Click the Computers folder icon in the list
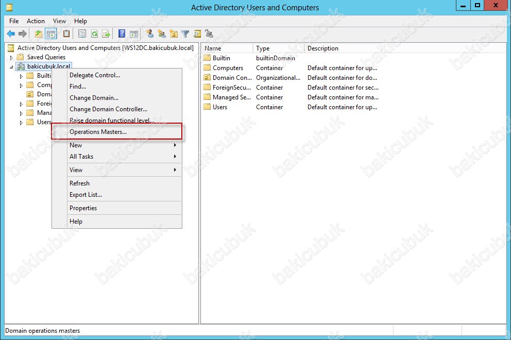The width and height of the screenshot is (511, 340). point(207,68)
